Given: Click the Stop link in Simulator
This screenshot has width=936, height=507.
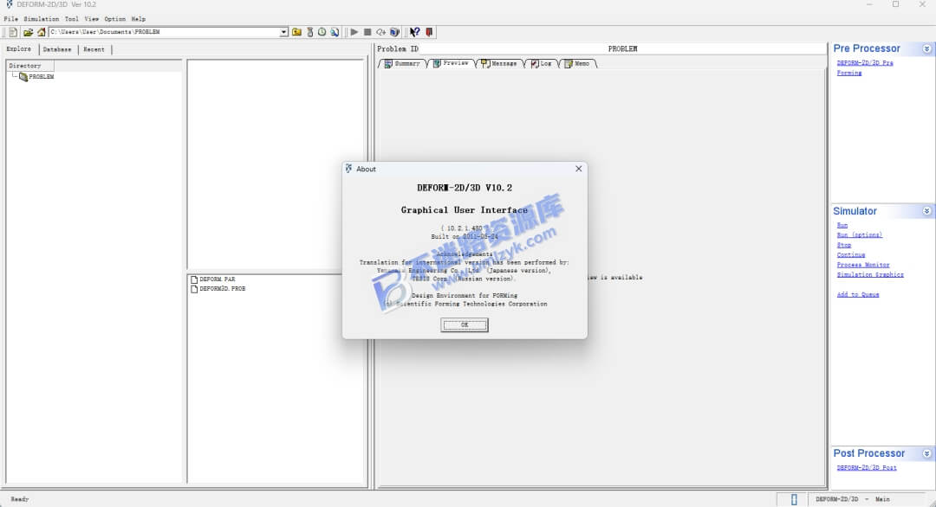Looking at the screenshot, I should (x=844, y=245).
